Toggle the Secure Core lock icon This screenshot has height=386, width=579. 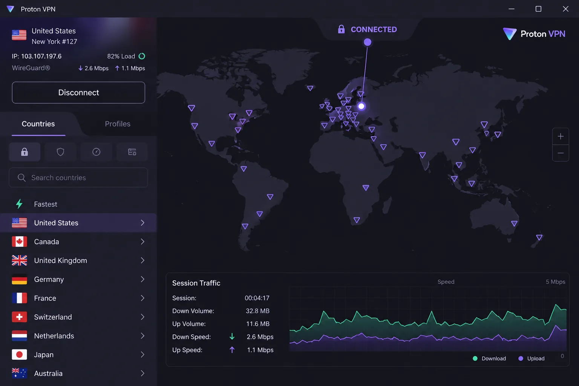tap(25, 152)
